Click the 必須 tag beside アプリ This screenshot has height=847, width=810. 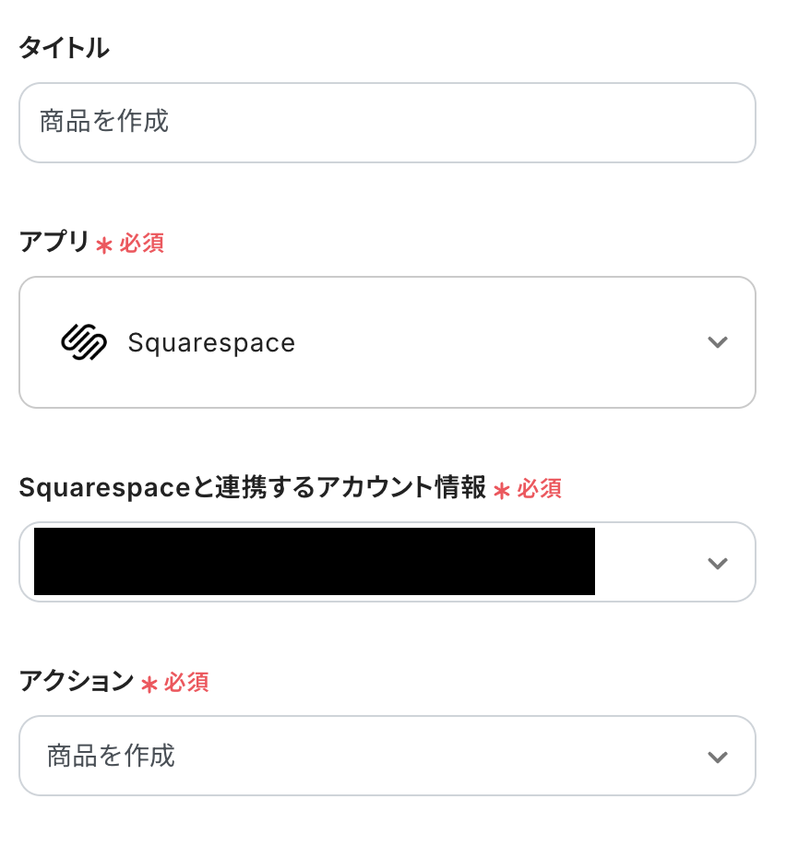141,244
